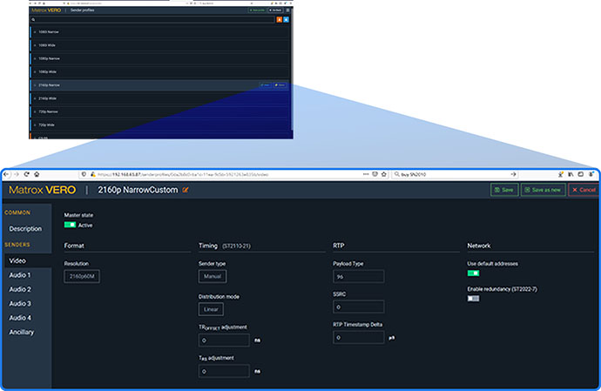
Task: Click the search go arrow in the browser search box
Action: coord(513,174)
